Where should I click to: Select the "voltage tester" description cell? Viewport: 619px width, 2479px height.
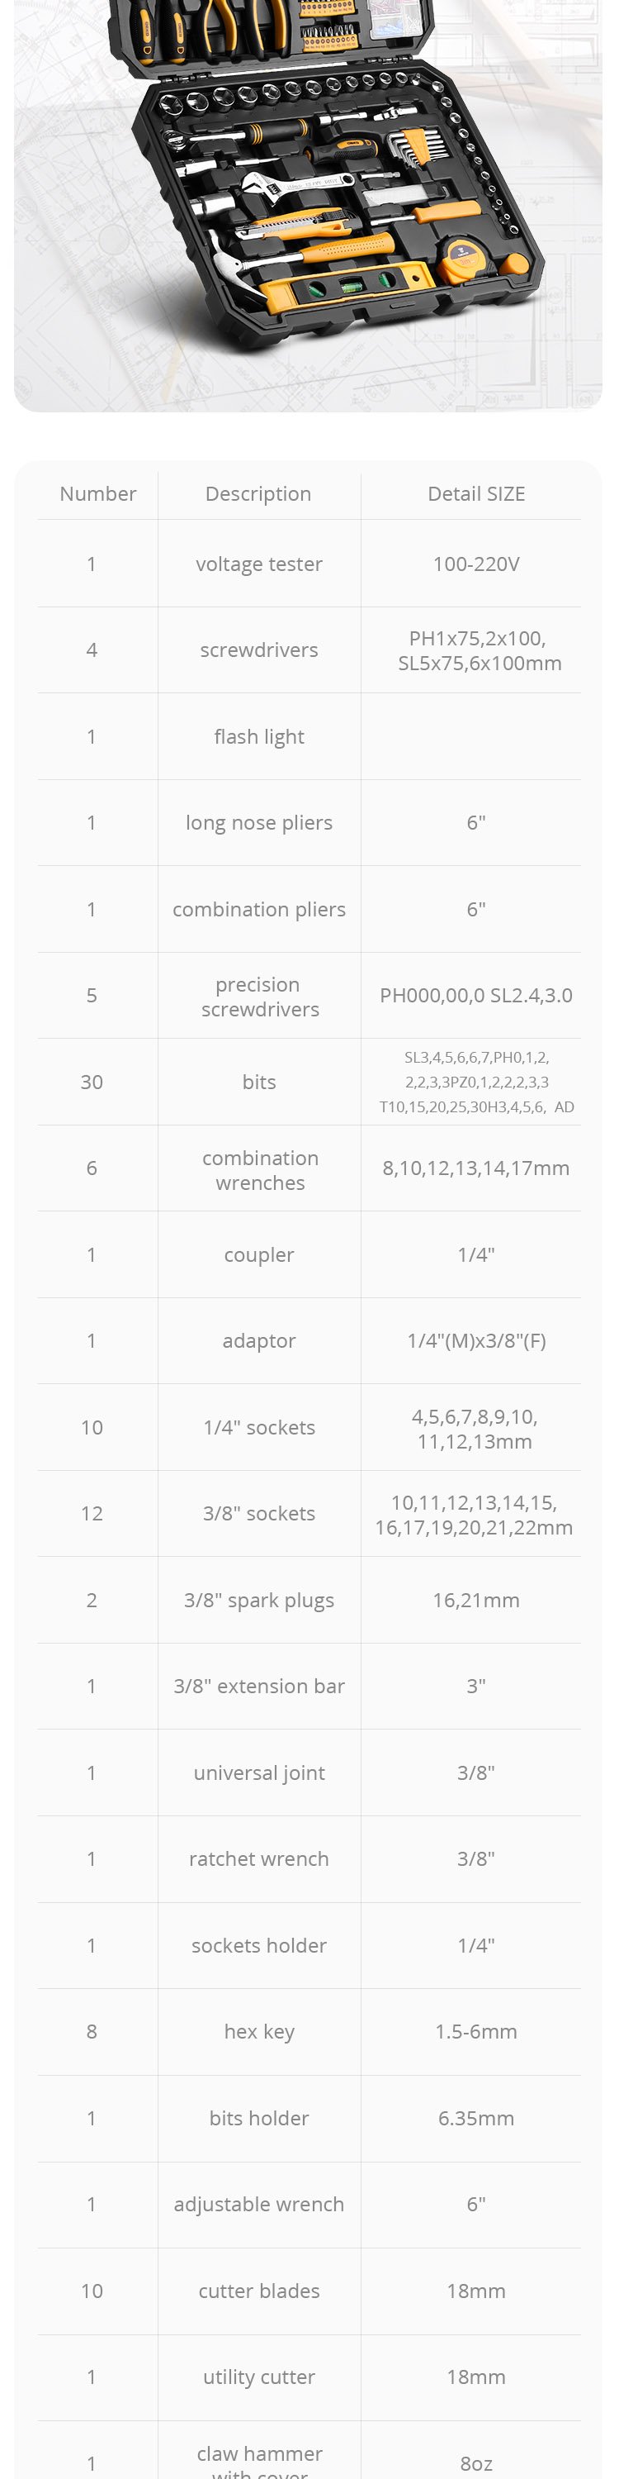coord(258,564)
